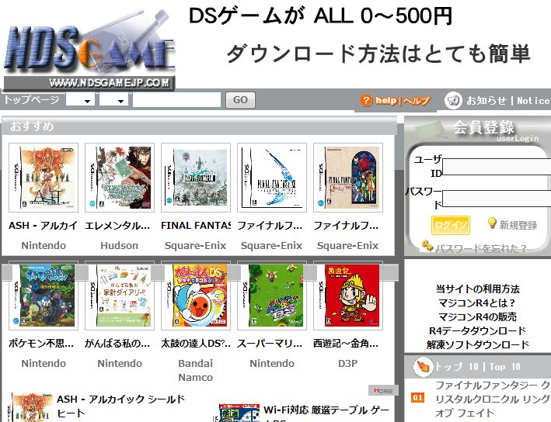Image resolution: width=551 pixels, height=422 pixels.
Task: Open the 太鼓の達人DS cover thumbnail
Action: point(196,296)
